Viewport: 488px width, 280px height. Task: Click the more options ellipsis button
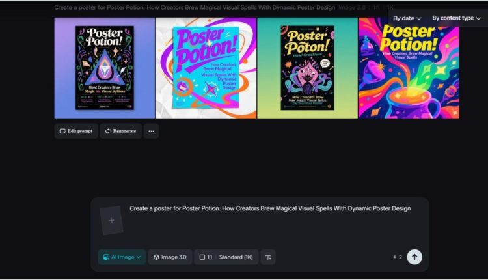click(x=151, y=131)
